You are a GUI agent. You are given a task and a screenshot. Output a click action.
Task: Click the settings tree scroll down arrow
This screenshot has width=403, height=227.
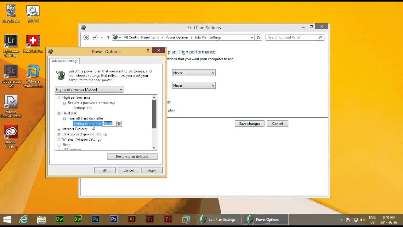(154, 148)
